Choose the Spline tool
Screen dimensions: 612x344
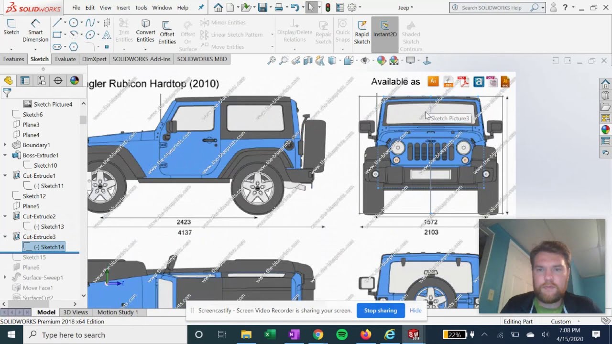pos(89,23)
